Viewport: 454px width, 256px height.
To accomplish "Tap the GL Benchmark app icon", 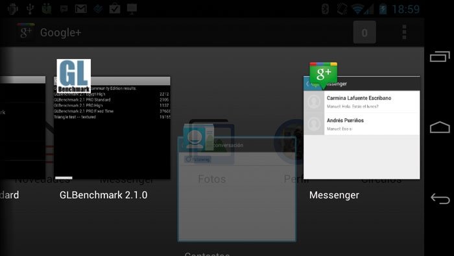I will (74, 76).
